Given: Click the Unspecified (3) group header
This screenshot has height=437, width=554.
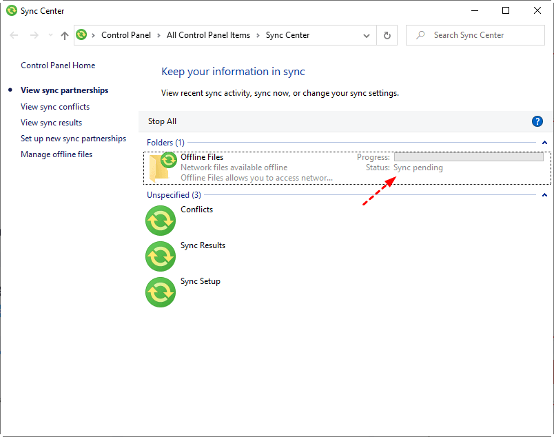Looking at the screenshot, I should coord(174,195).
